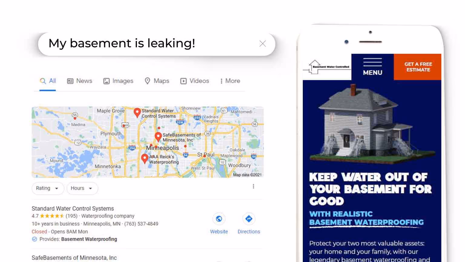Clear the search box with the X icon

(262, 44)
